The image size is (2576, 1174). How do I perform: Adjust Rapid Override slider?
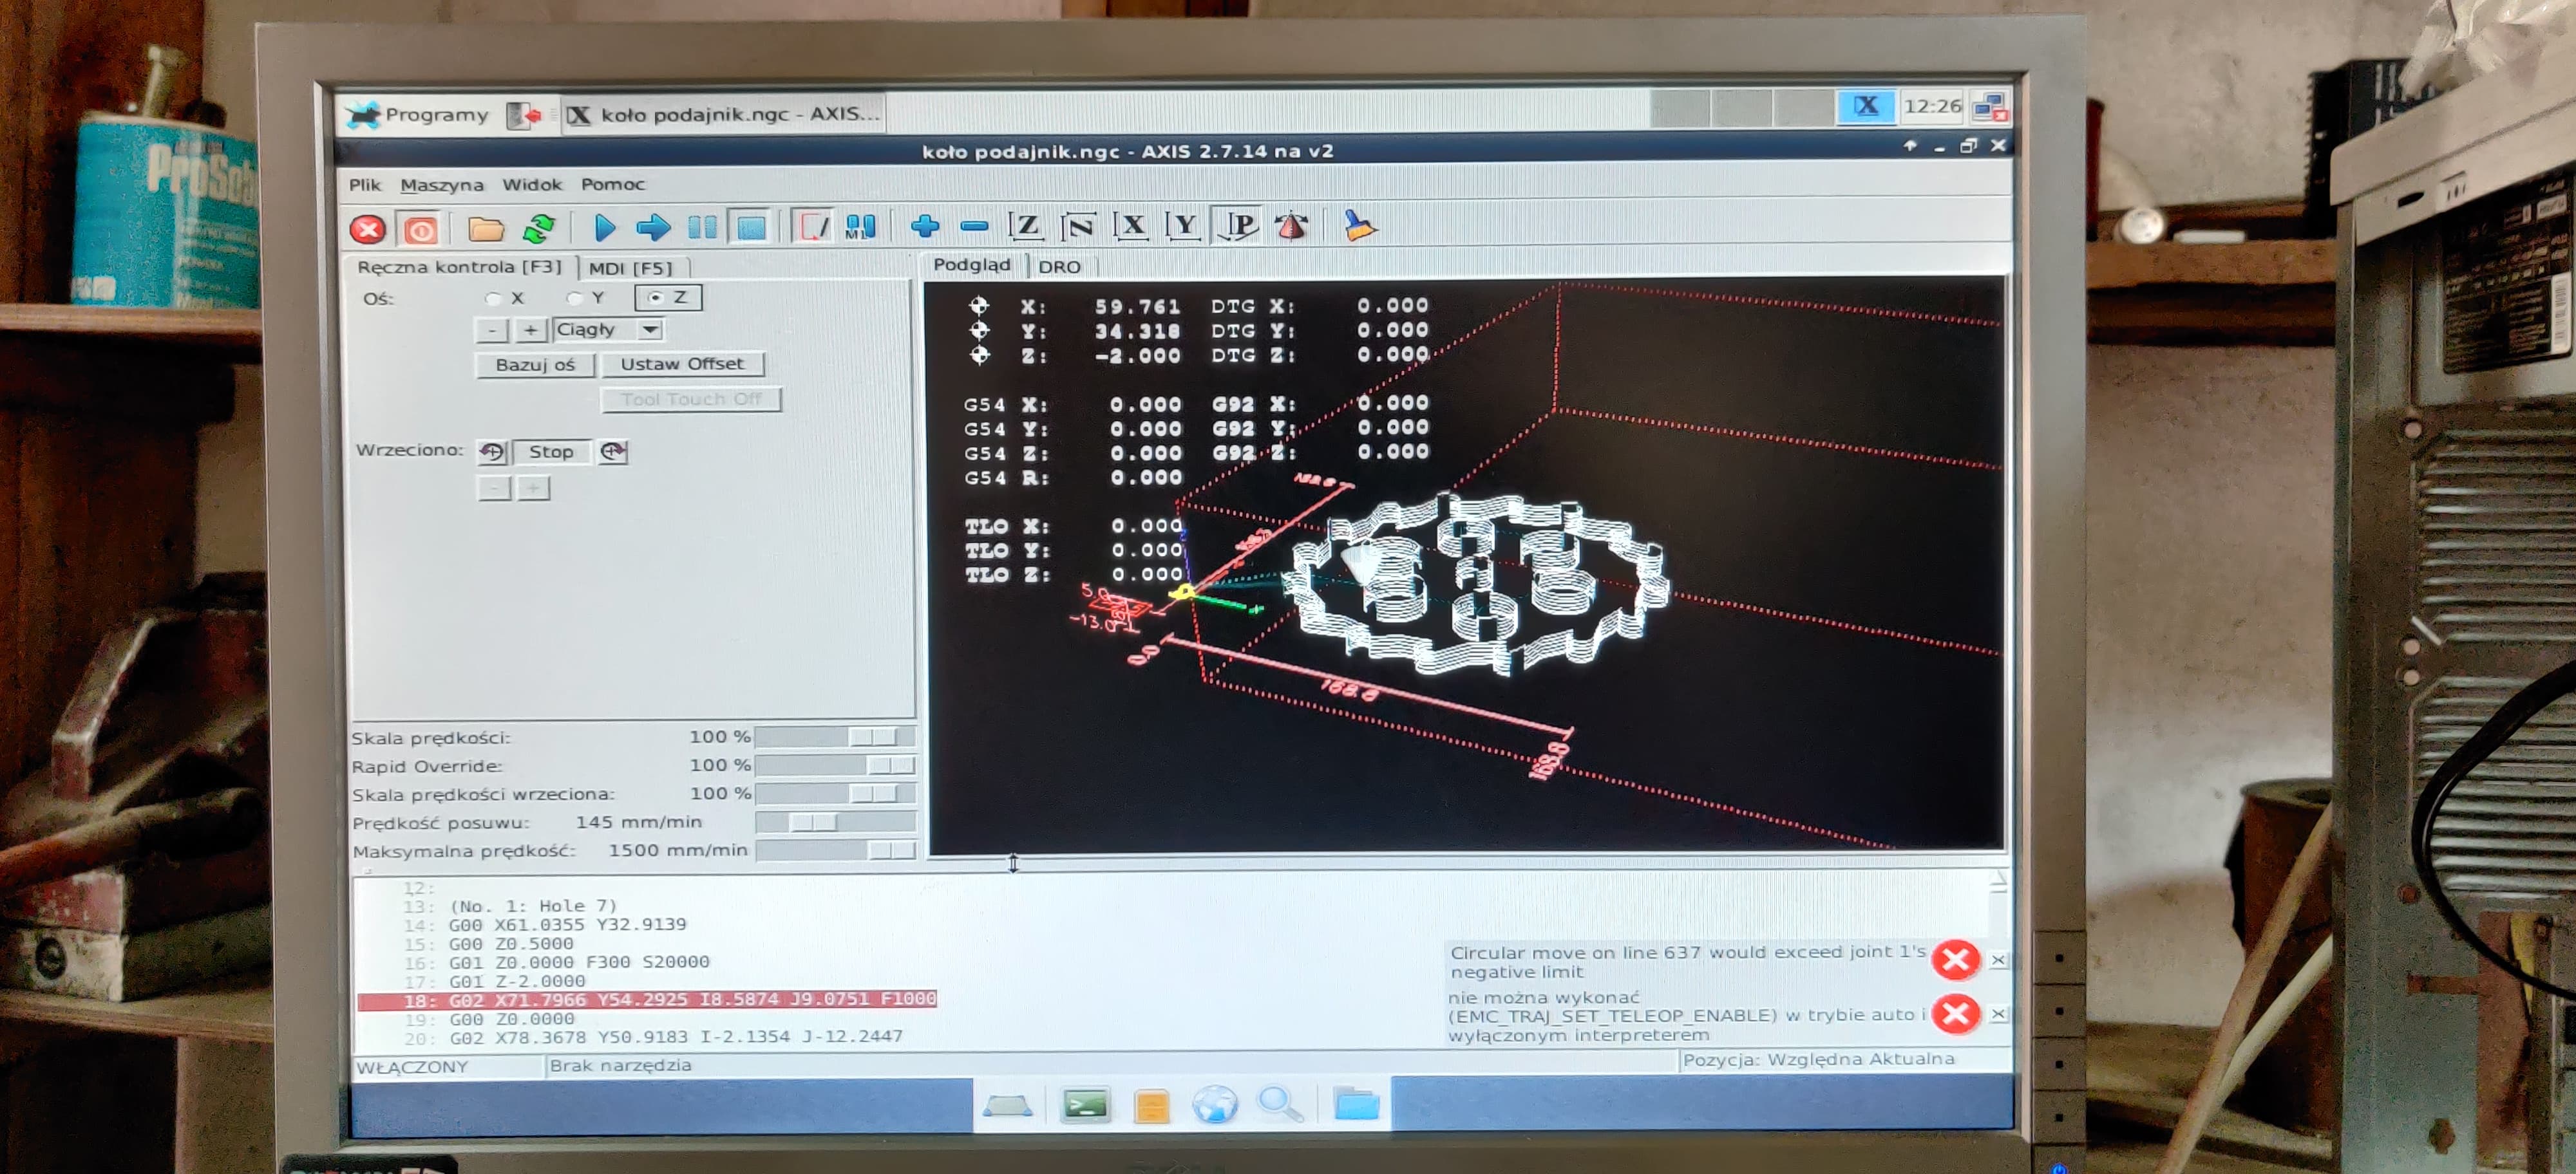[x=835, y=767]
